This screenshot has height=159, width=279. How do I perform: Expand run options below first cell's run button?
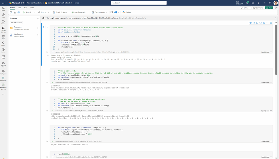[48, 27]
